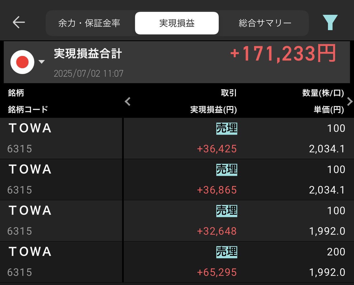
Task: Show next columns with right chevron
Action: click(350, 102)
